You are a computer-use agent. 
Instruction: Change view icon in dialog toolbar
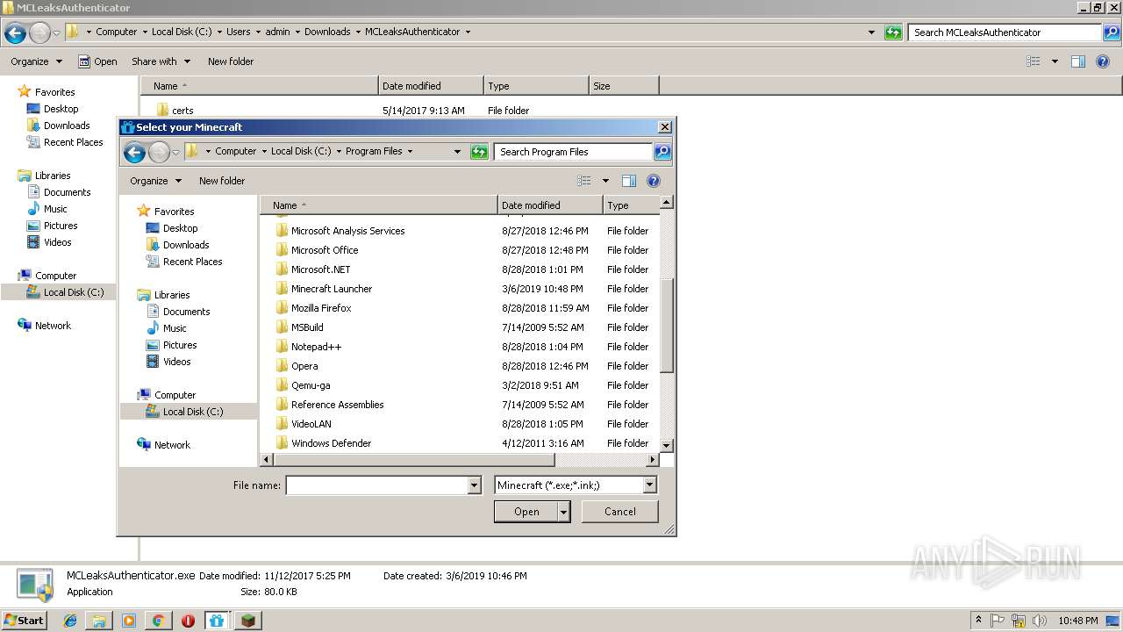pyautogui.click(x=584, y=181)
